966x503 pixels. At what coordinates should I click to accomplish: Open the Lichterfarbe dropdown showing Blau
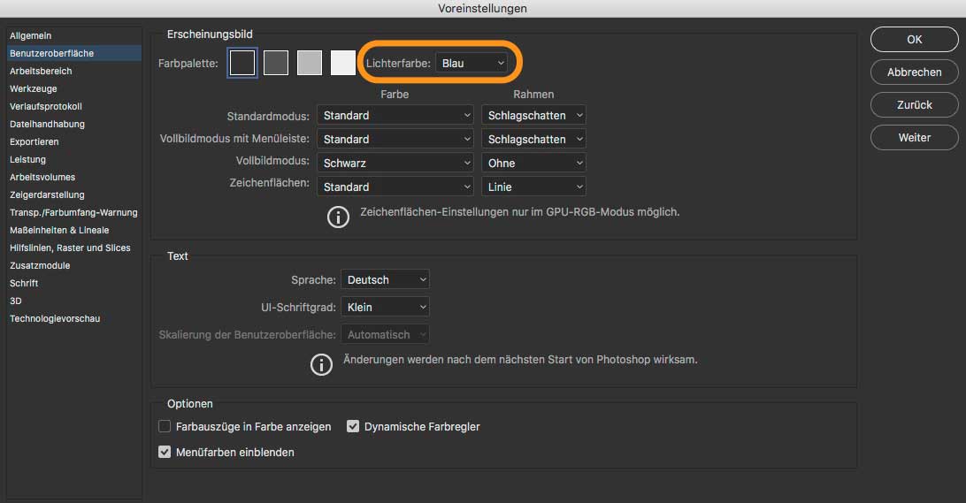(471, 63)
